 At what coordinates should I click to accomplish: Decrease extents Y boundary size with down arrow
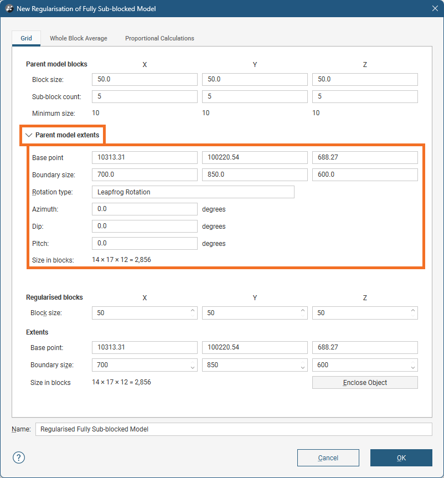coord(303,367)
